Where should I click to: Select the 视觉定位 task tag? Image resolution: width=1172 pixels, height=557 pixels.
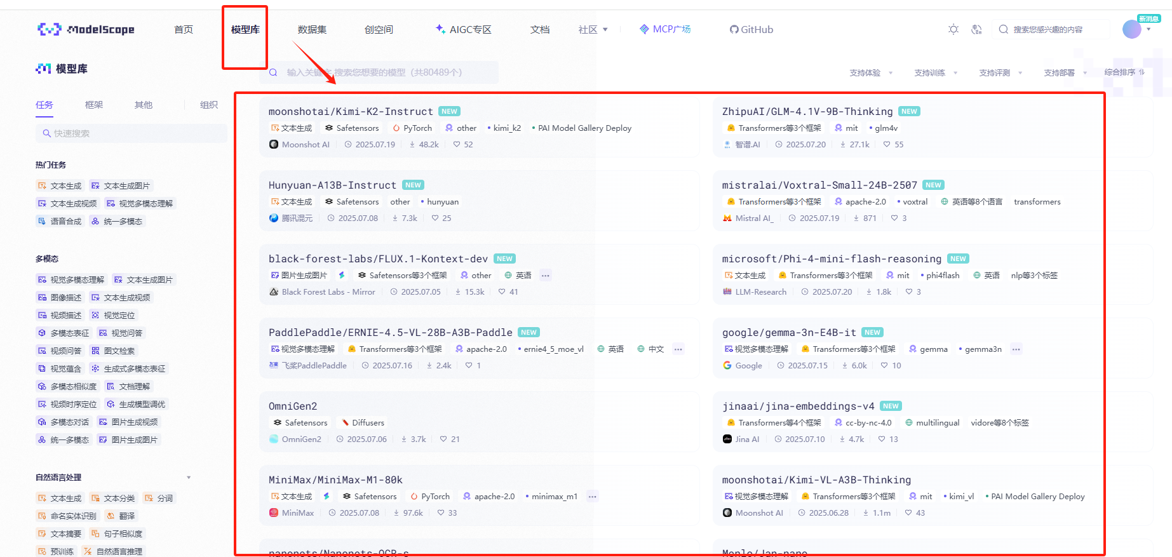tap(112, 315)
